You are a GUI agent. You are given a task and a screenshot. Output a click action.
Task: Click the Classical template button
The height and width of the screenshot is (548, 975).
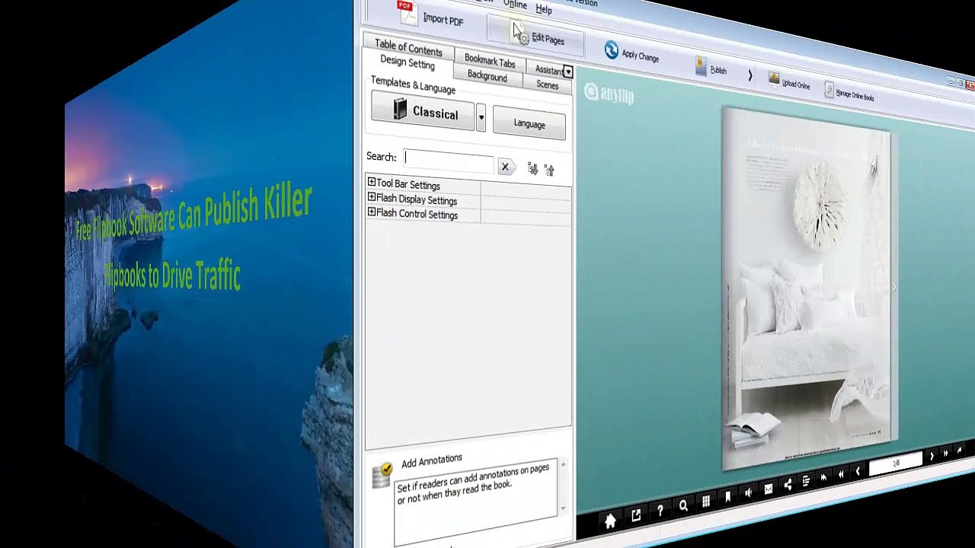coord(423,113)
